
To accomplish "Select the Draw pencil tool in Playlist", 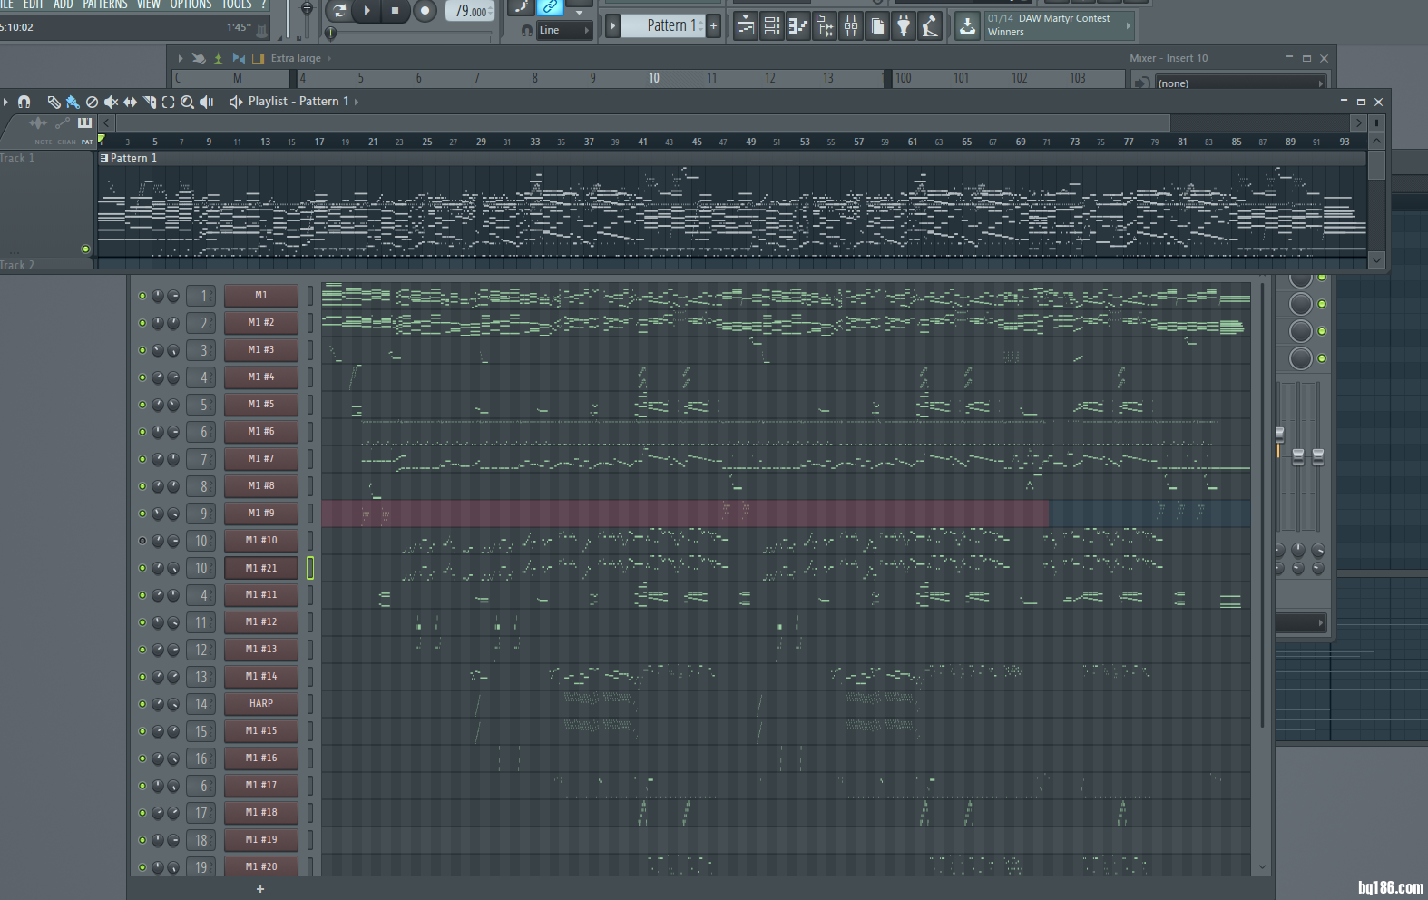I will point(54,102).
